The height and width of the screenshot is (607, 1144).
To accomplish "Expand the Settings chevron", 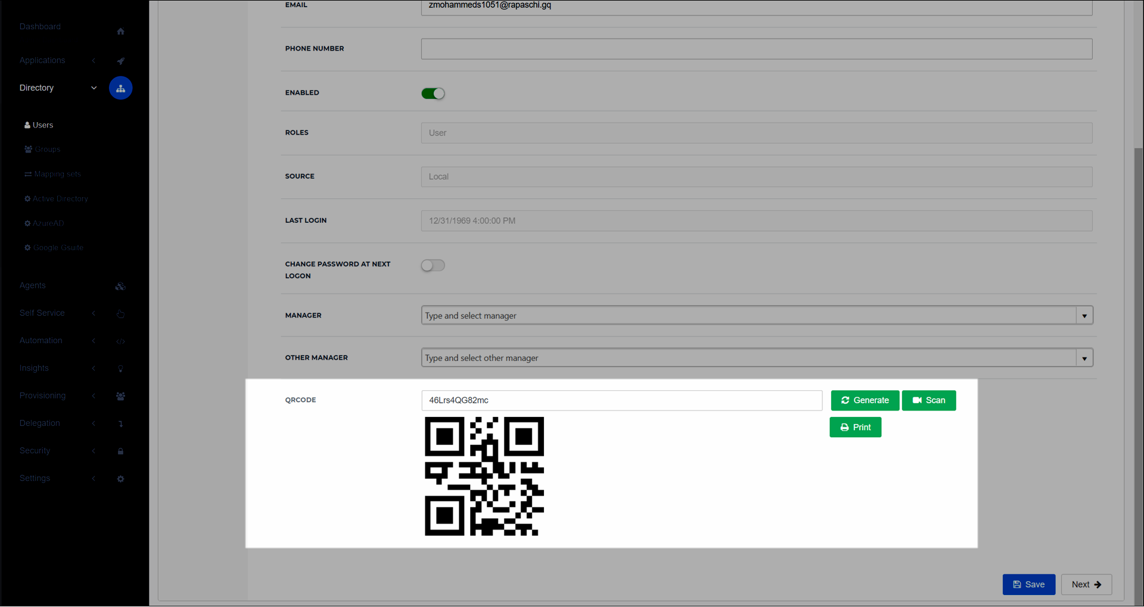I will 94,478.
